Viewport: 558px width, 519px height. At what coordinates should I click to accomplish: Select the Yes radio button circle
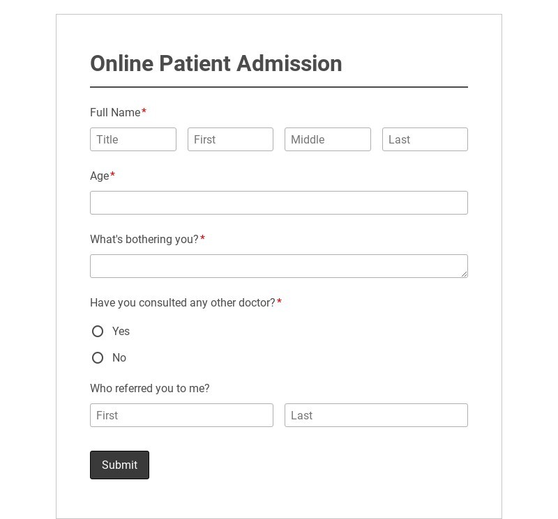[x=98, y=332]
